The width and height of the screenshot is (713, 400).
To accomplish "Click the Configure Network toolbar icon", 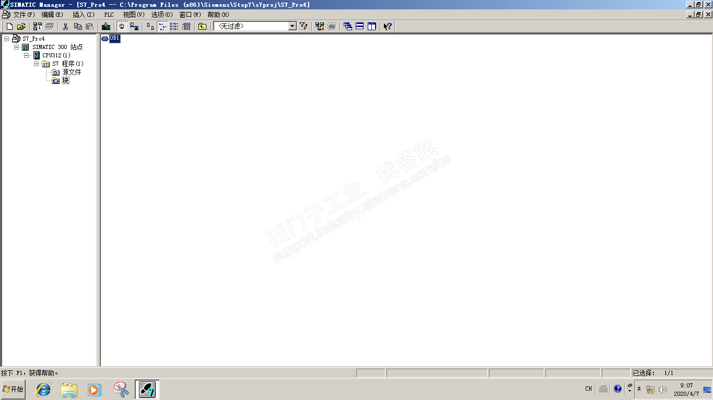I will pos(320,26).
